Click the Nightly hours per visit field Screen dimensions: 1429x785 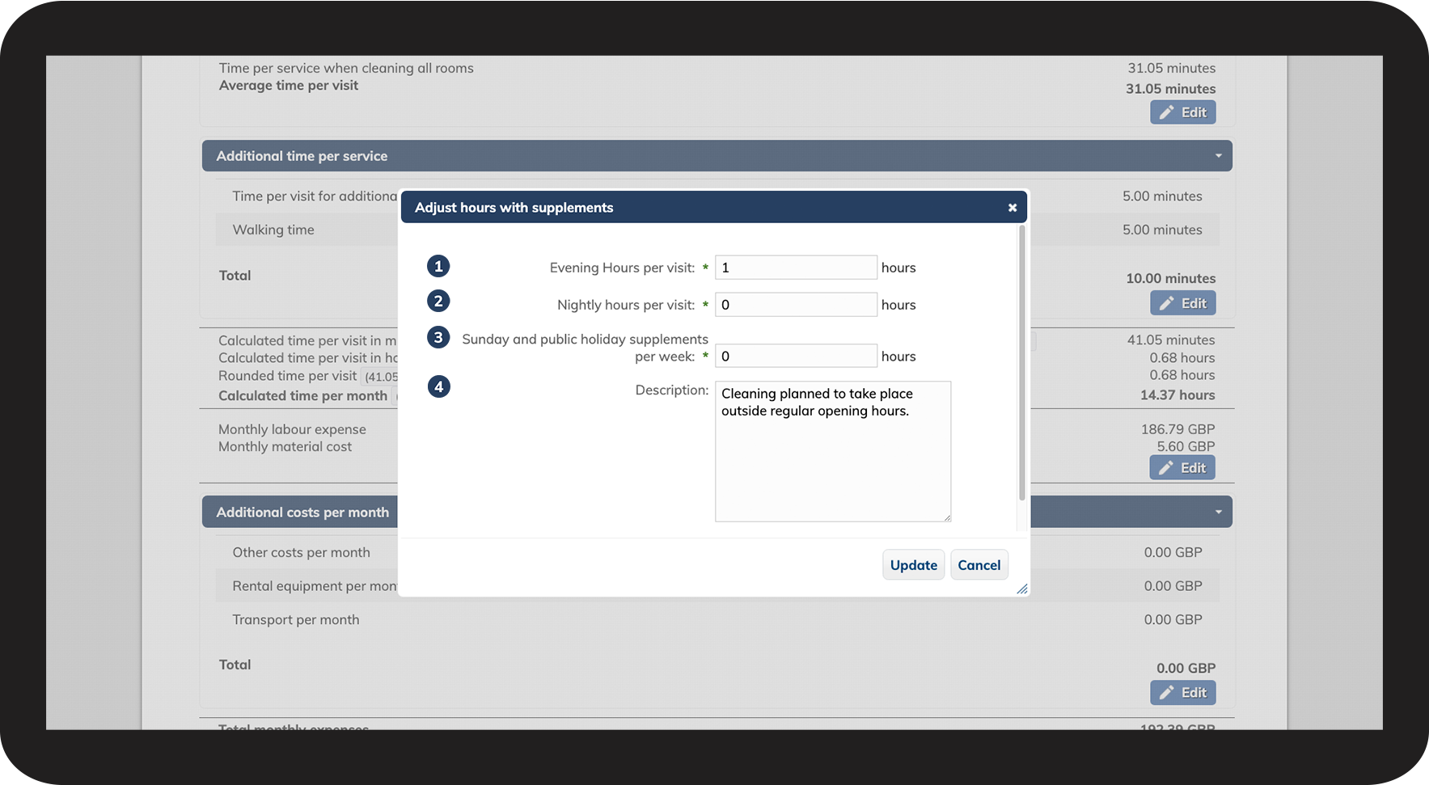[x=796, y=305]
